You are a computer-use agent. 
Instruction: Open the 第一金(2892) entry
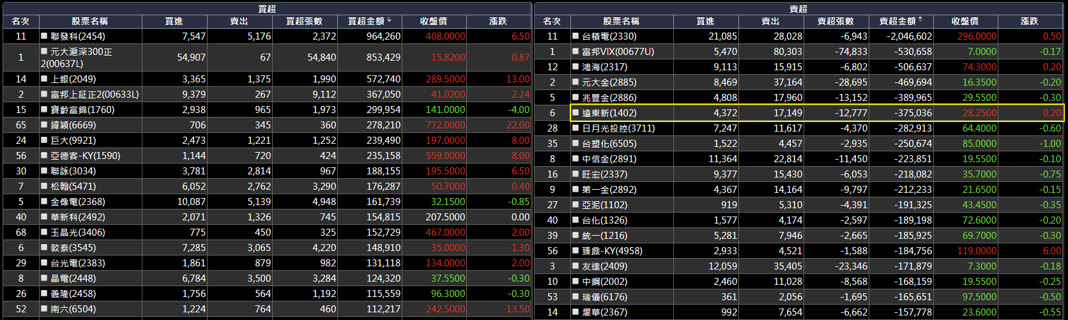[x=609, y=190]
